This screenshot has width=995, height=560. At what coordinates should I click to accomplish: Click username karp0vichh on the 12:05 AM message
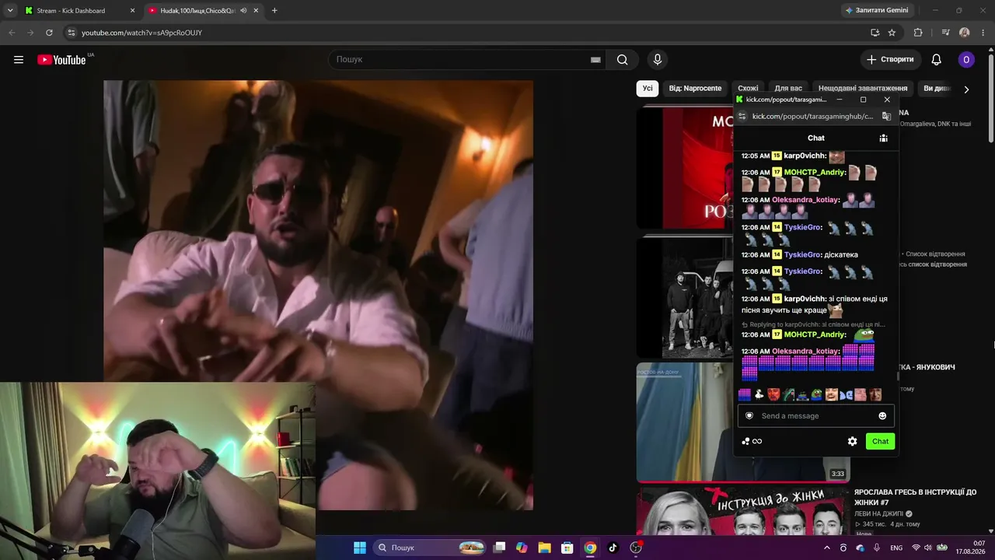pyautogui.click(x=804, y=156)
